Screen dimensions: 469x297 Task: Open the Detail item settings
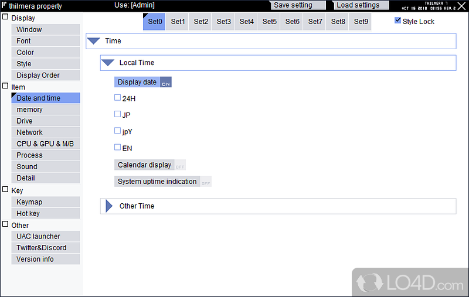click(46, 178)
